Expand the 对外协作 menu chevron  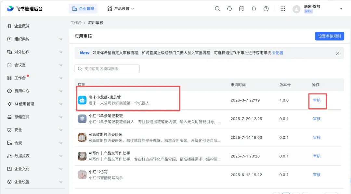click(61, 52)
